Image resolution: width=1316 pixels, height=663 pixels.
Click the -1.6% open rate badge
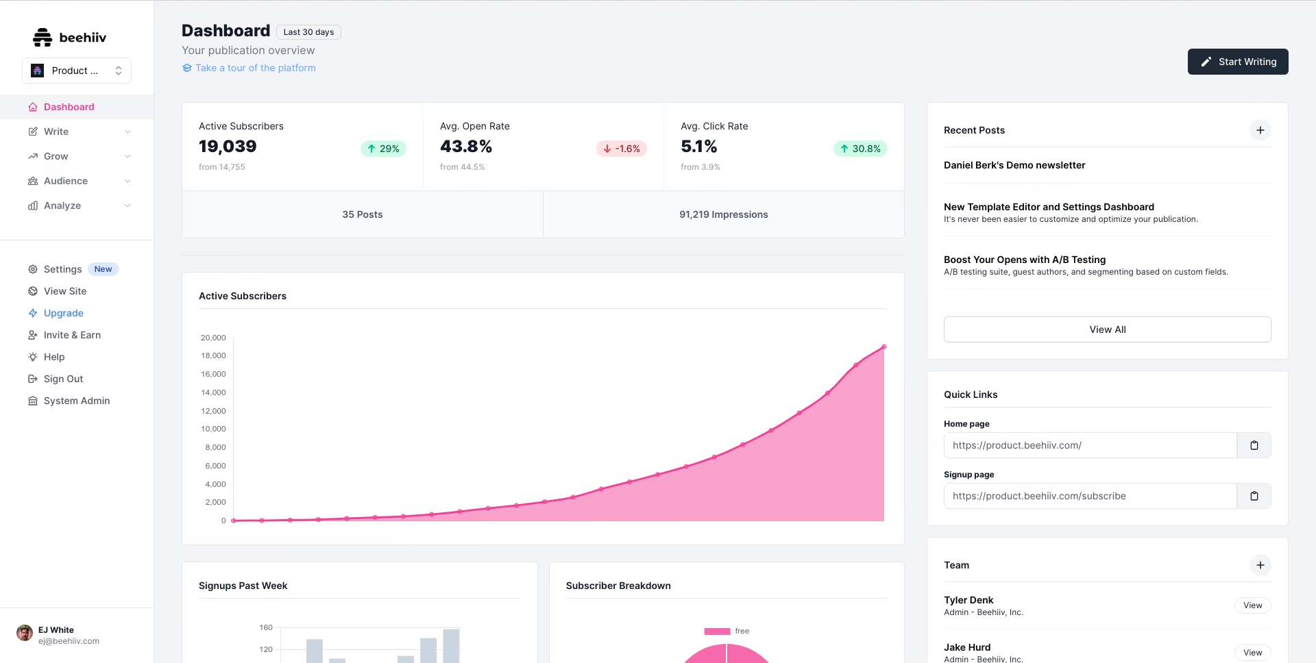click(x=622, y=149)
